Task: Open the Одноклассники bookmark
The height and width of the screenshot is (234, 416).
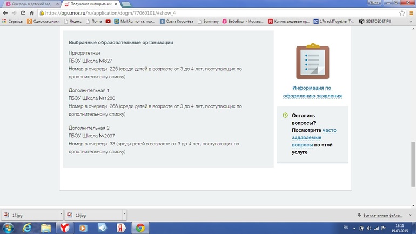Action: click(x=43, y=22)
